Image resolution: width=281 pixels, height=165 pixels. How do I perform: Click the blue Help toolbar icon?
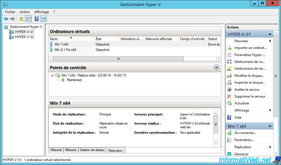(37, 19)
